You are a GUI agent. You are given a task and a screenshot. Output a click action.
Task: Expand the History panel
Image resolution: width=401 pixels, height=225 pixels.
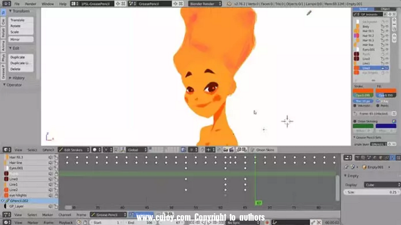pos(10,78)
